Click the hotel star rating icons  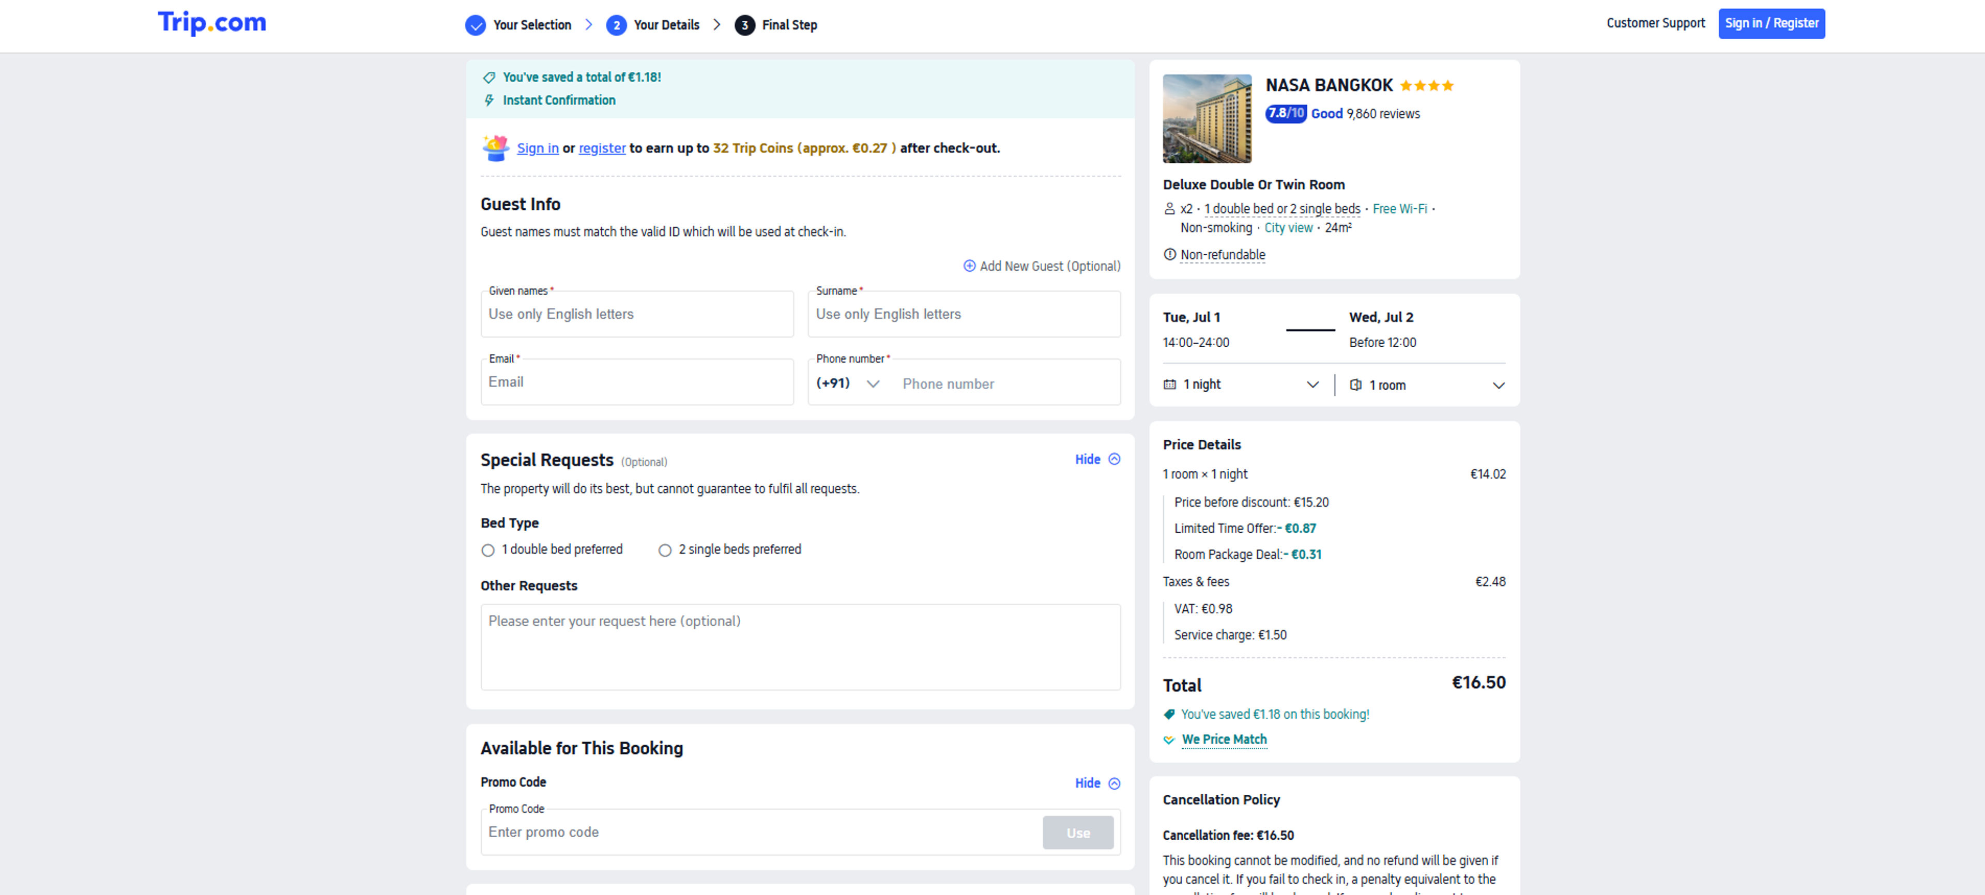click(1426, 85)
